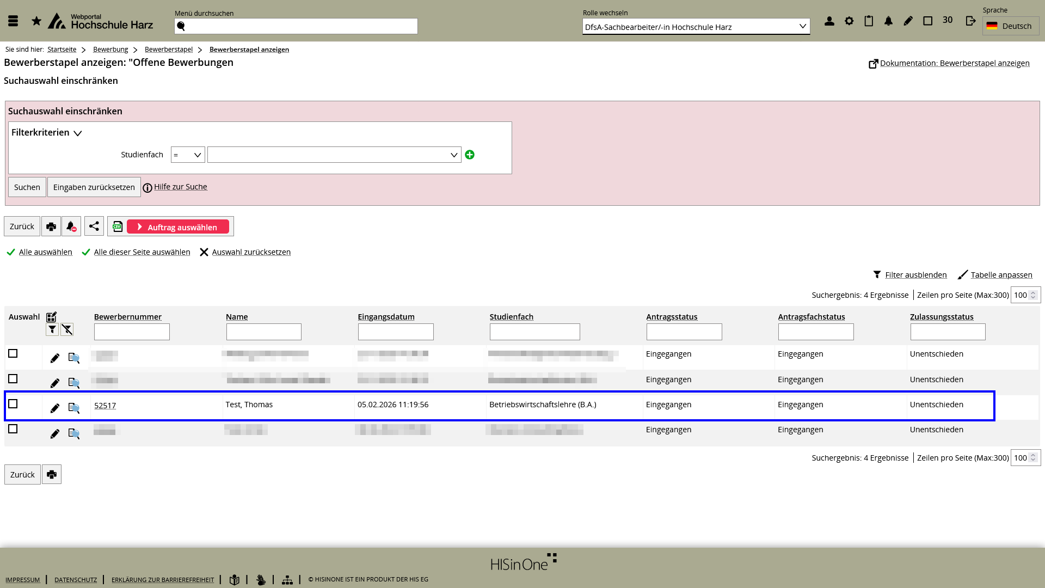Check the first row selection checkbox

[x=13, y=354]
